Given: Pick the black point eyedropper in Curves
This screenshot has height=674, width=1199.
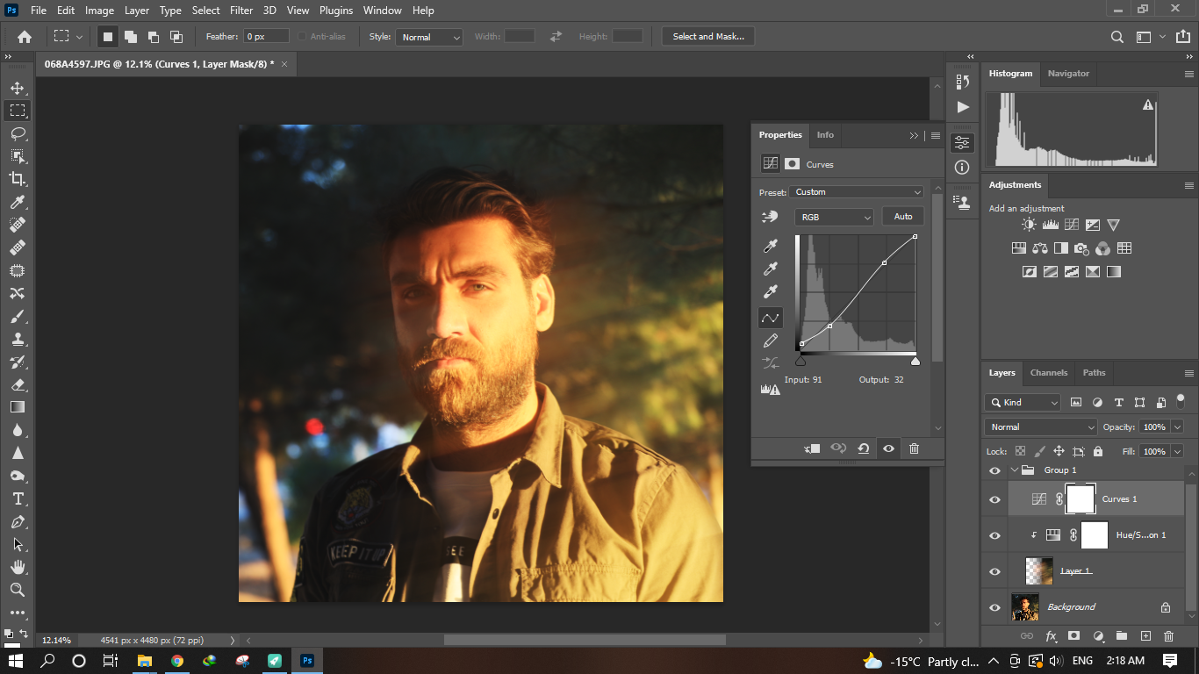Looking at the screenshot, I should (x=771, y=247).
